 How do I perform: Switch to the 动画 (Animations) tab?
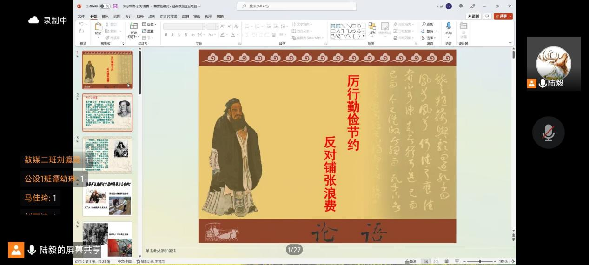click(x=152, y=16)
